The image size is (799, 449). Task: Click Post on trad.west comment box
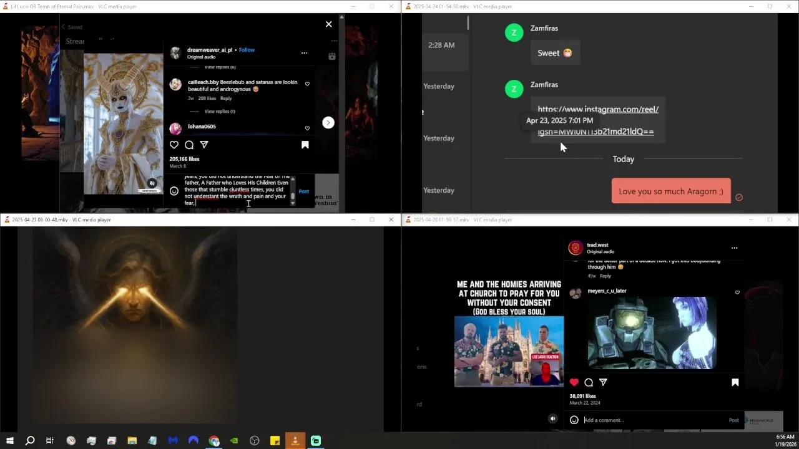click(734, 420)
